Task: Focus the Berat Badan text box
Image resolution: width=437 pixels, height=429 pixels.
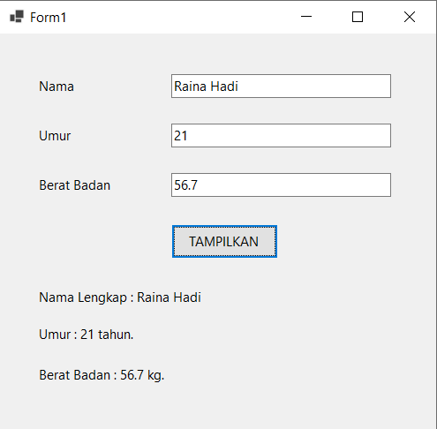Action: (x=281, y=185)
